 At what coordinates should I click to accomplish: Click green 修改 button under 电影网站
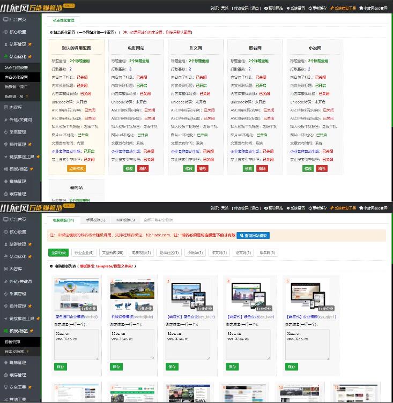[x=129, y=168]
